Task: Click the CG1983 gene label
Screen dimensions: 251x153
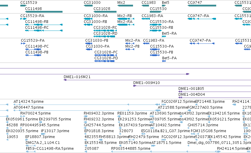Action: 149,3
